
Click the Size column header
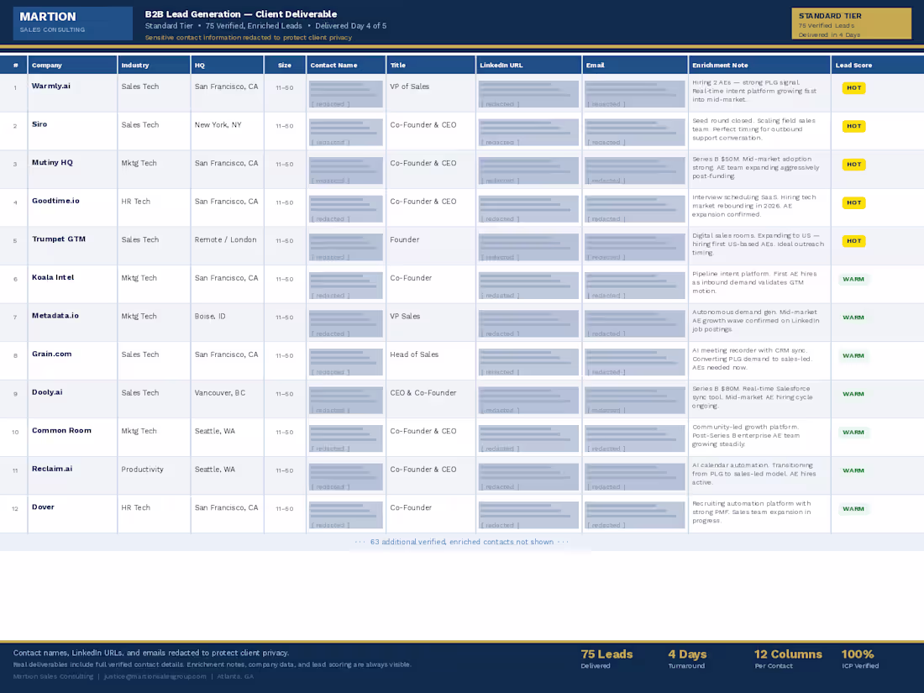click(x=285, y=65)
